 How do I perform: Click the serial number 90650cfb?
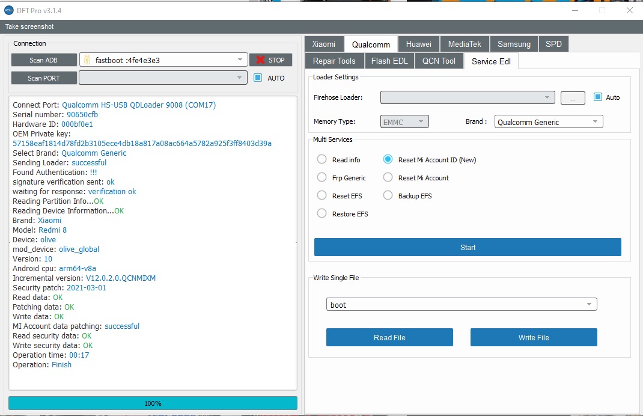coord(82,114)
